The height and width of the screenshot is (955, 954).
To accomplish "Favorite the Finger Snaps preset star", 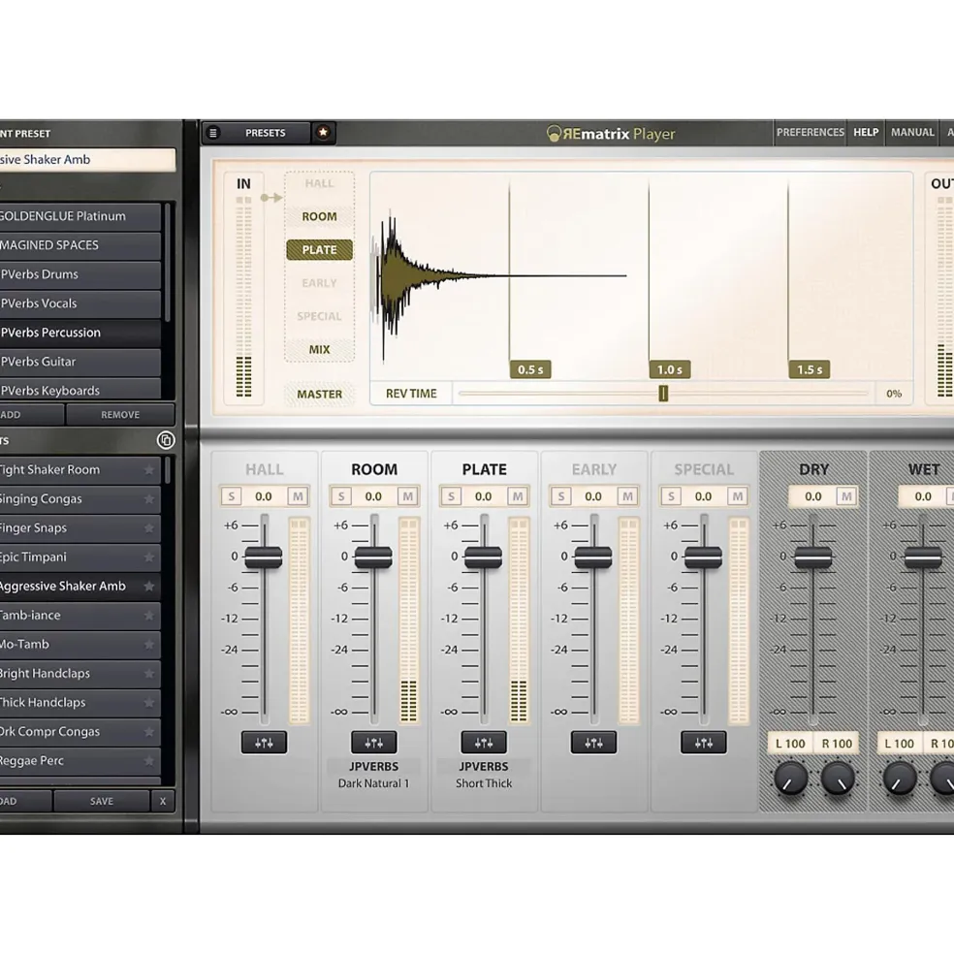I will 148,528.
